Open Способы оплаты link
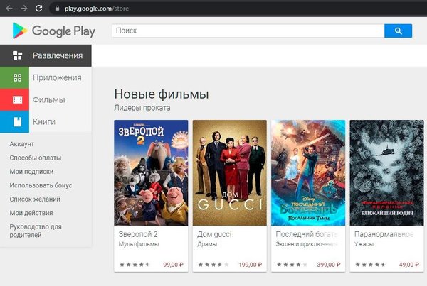 [x=36, y=158]
